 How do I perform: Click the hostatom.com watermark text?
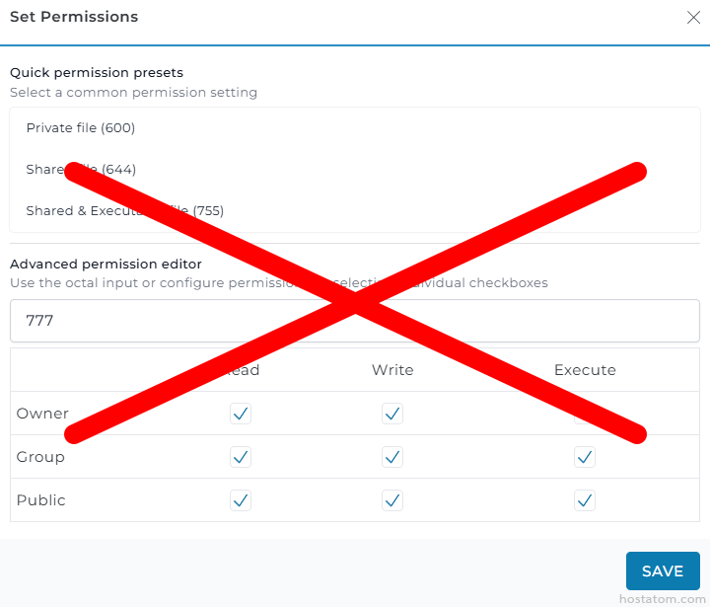point(661,598)
